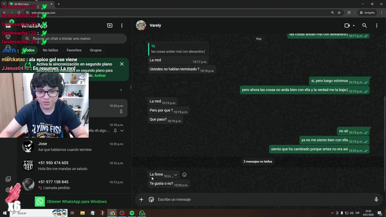The image size is (386, 217).
Task: Start a new chat with the plus icon
Action: 110,26
